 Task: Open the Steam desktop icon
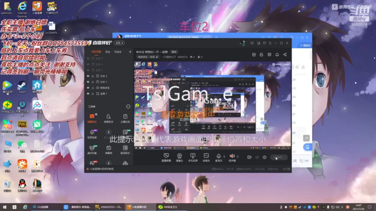pos(22,87)
